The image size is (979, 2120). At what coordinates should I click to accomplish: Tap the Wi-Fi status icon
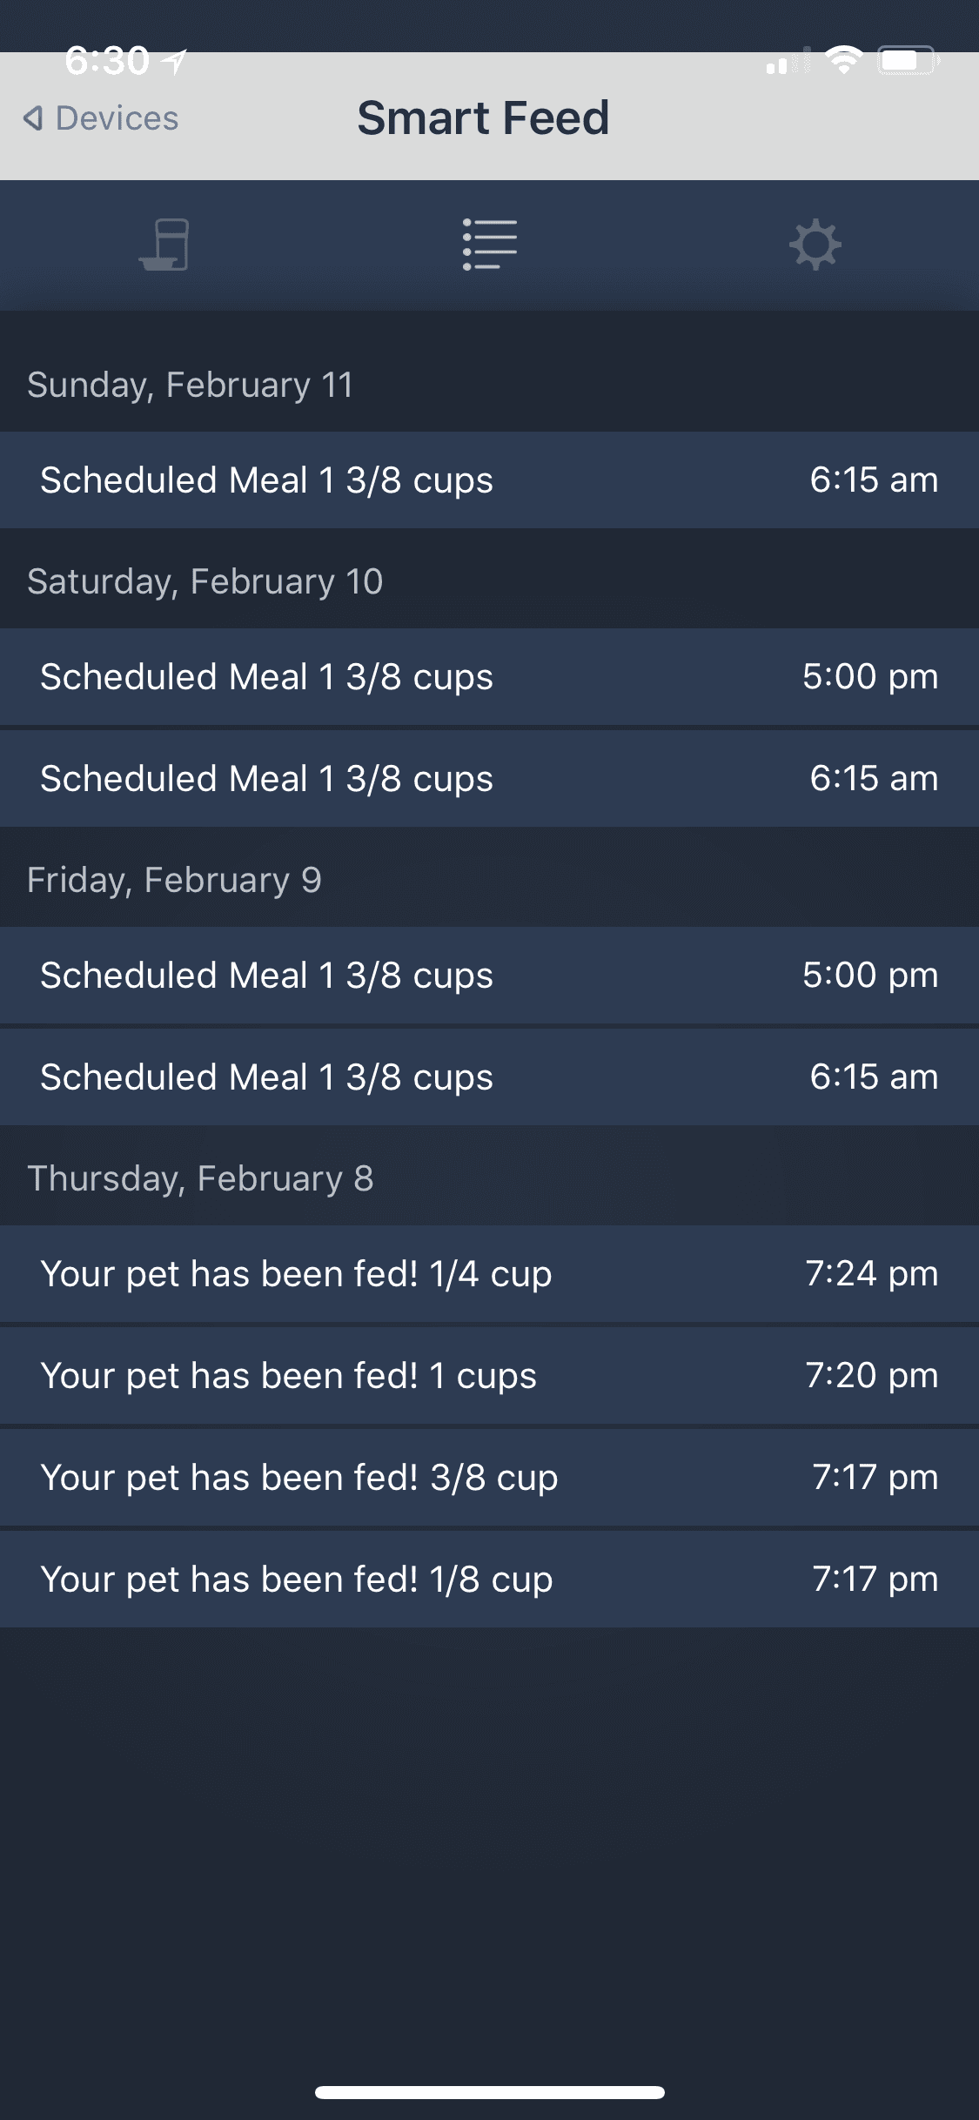[843, 61]
